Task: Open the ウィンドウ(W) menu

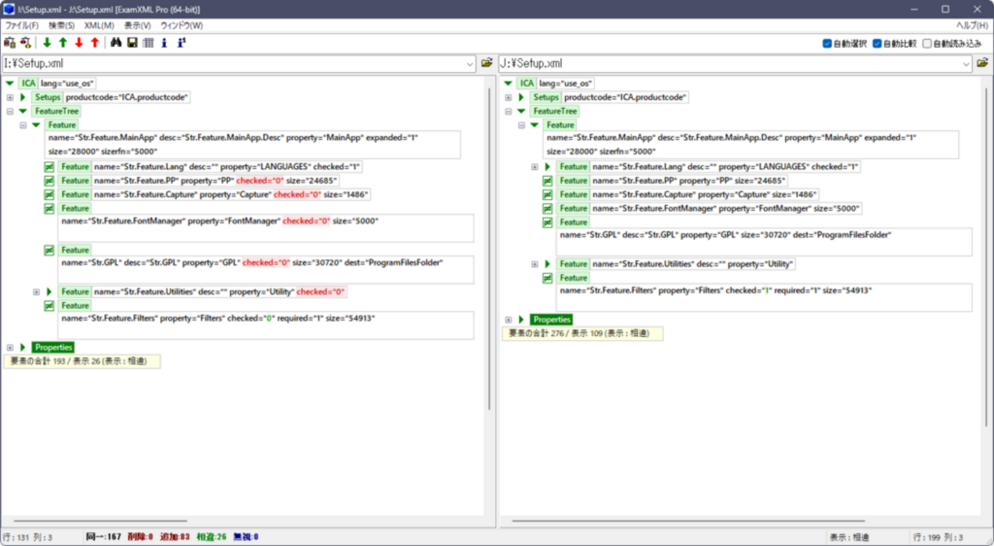Action: tap(182, 25)
